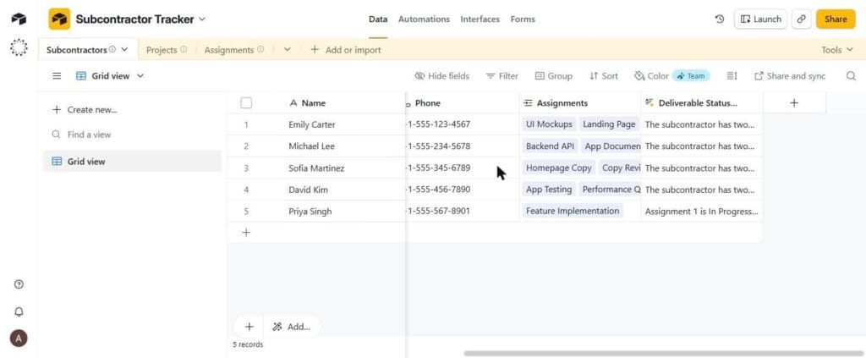Viewport: 866px width, 358px height.
Task: Click the phone cell 1-555-567-8901
Action: [463, 211]
